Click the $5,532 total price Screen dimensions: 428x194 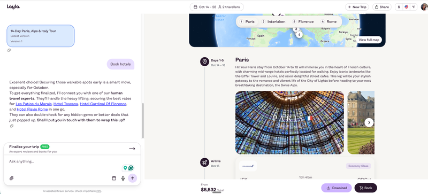[209, 189]
